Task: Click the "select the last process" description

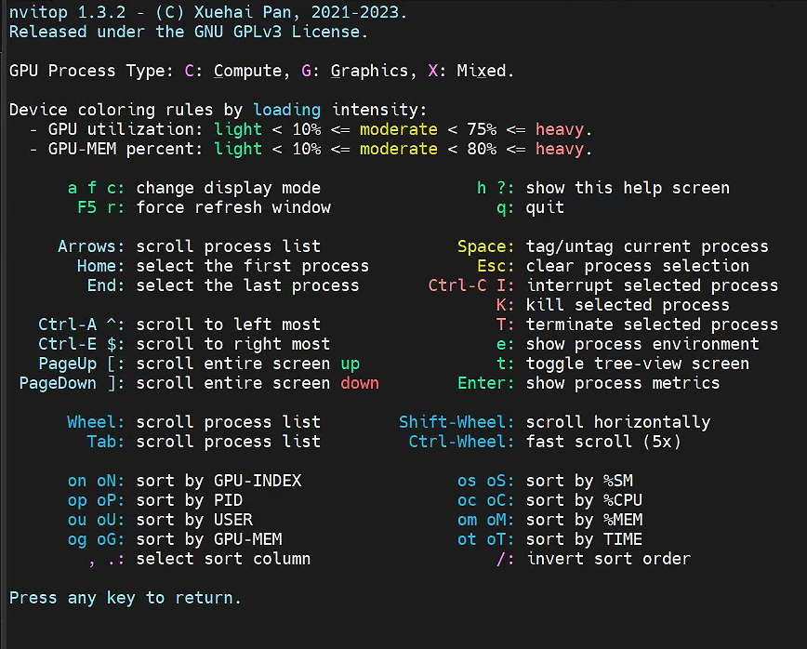Action: (247, 285)
